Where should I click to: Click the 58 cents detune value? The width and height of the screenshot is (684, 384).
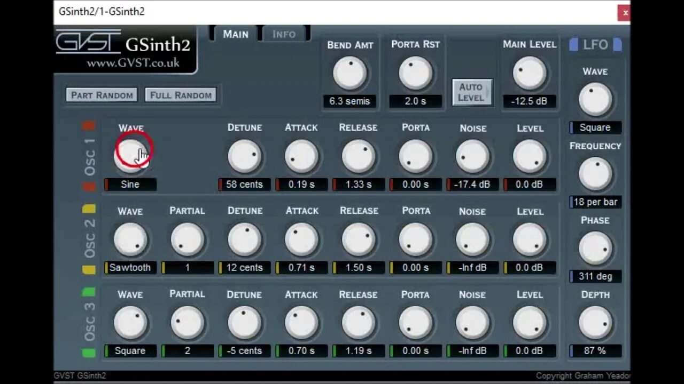(245, 185)
